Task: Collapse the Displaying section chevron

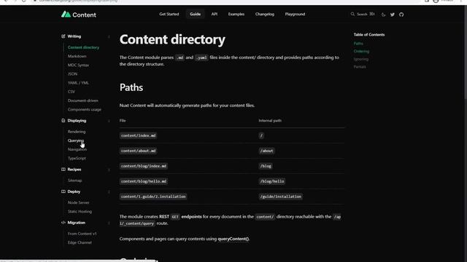Action: pos(109,121)
